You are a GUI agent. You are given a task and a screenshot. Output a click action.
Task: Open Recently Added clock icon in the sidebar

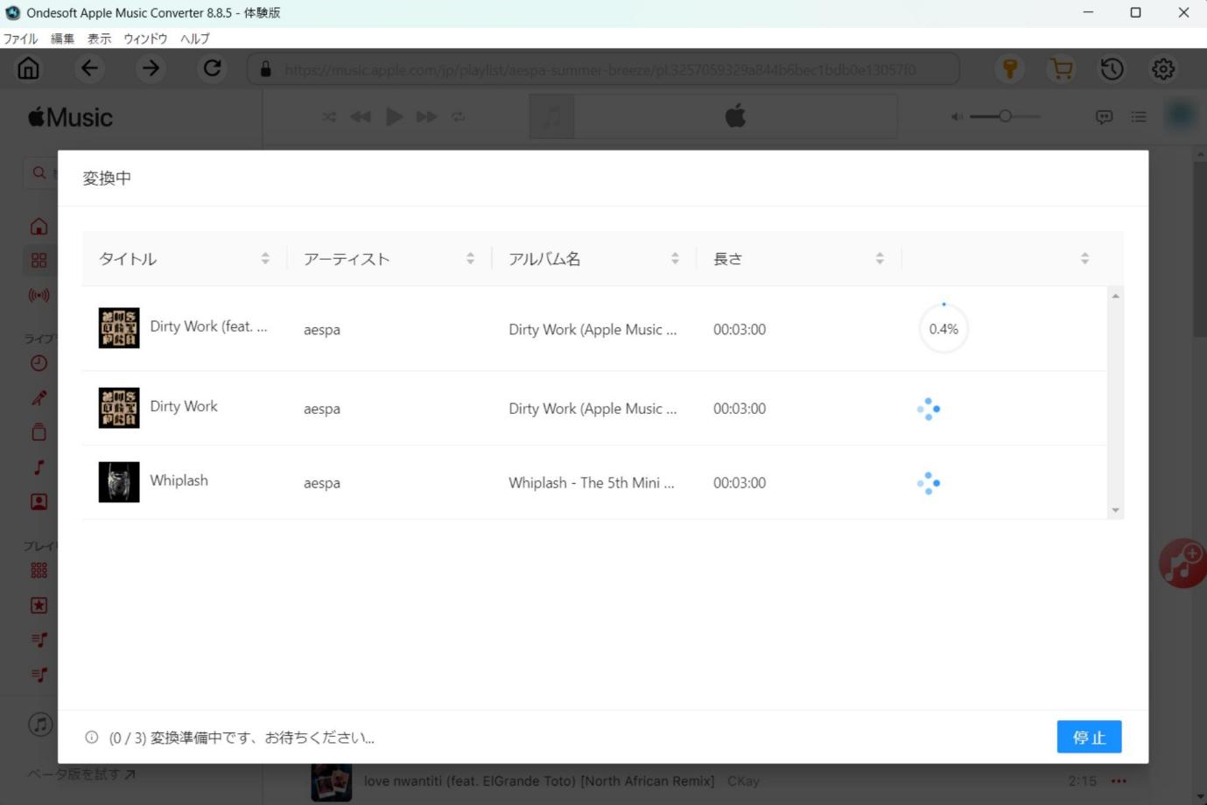click(x=39, y=363)
